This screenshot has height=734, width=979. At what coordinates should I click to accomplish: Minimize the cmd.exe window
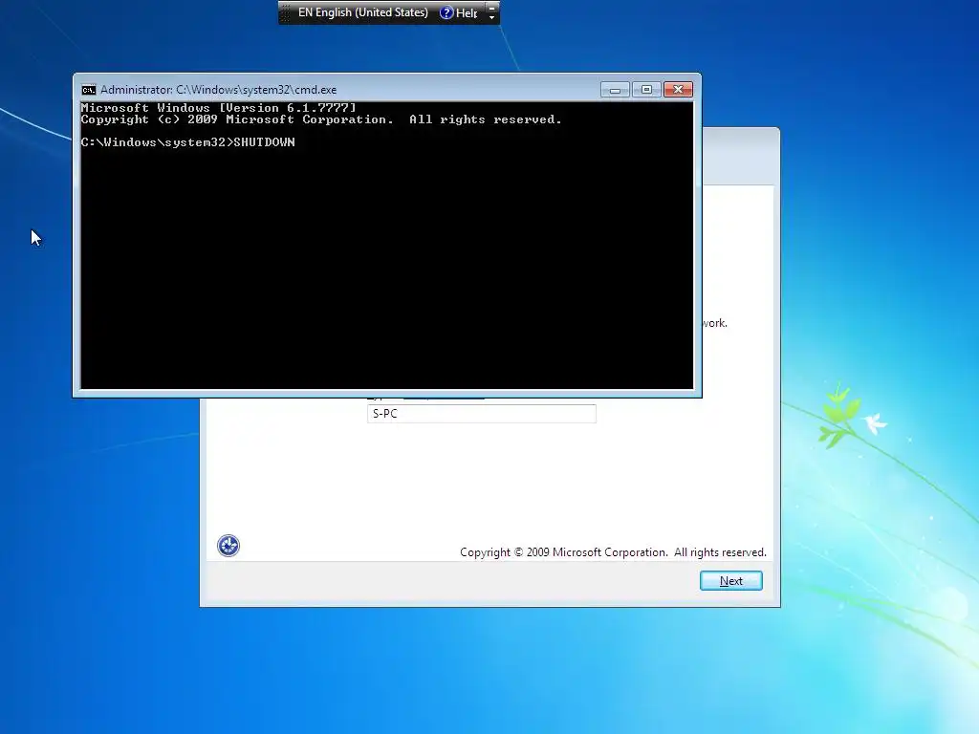pyautogui.click(x=615, y=90)
